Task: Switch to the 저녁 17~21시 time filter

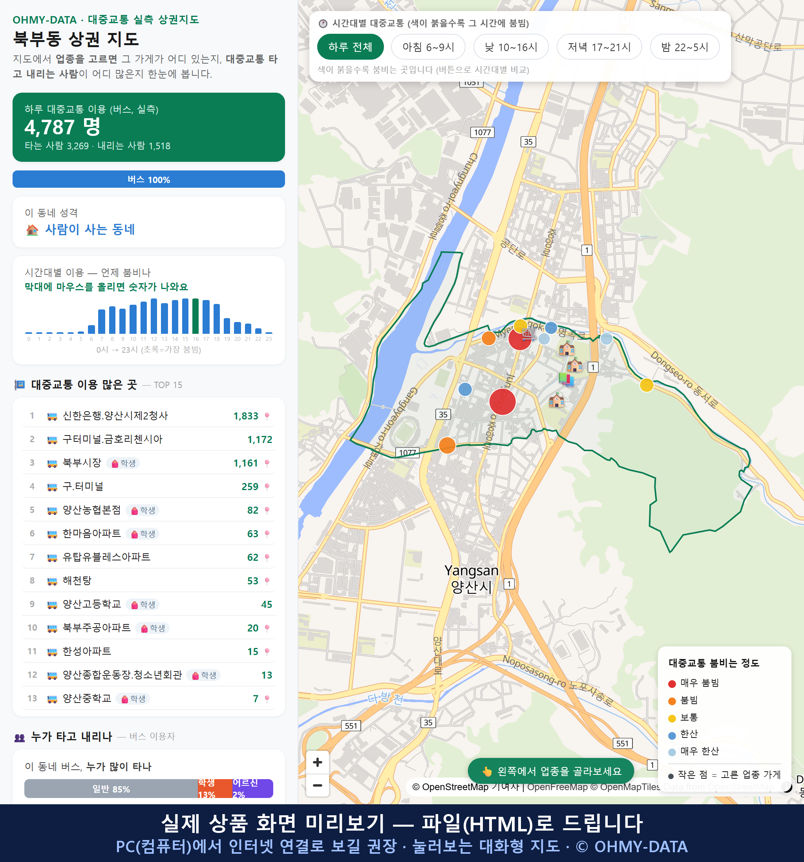Action: click(599, 47)
